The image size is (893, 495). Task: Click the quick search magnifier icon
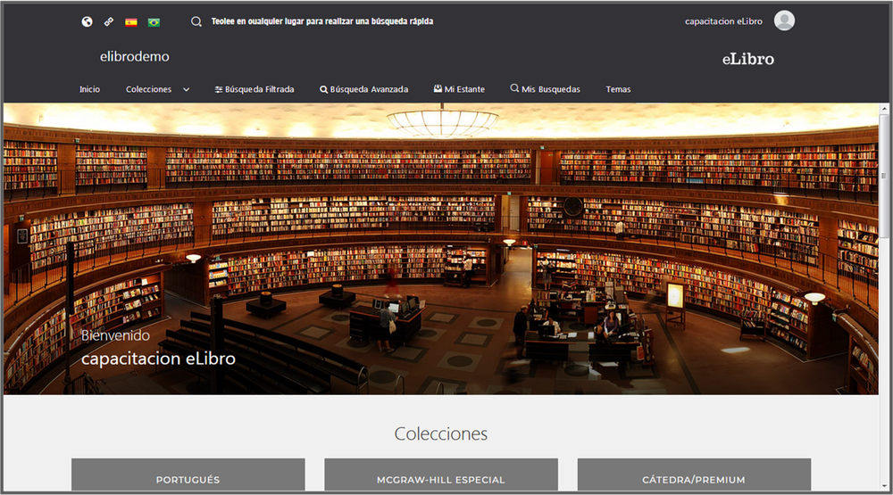196,21
